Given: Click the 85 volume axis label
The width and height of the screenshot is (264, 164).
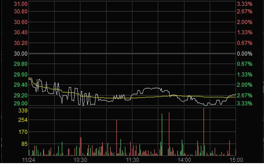Looking at the screenshot, I should point(24,144).
